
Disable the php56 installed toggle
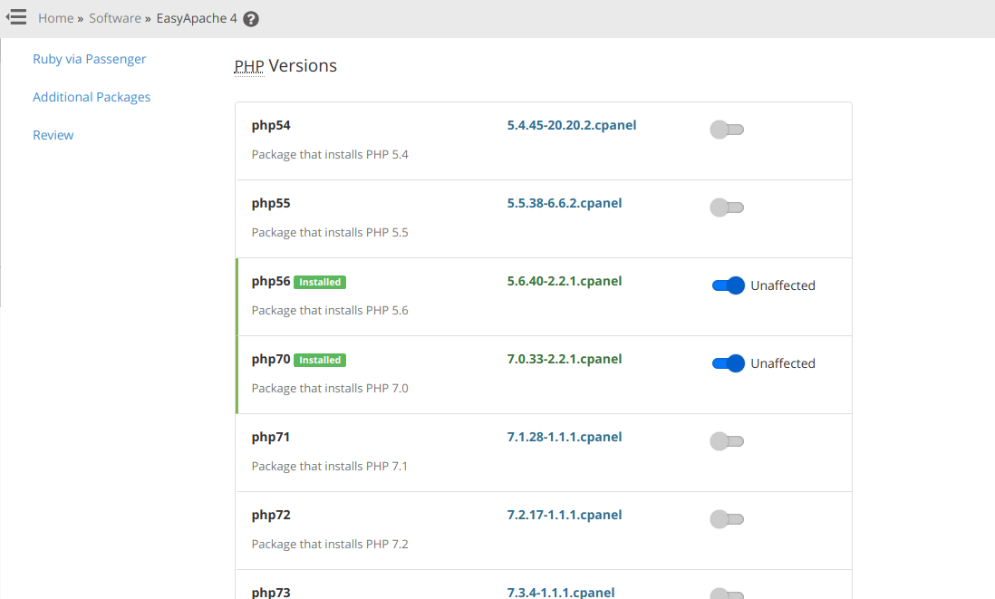click(x=728, y=285)
